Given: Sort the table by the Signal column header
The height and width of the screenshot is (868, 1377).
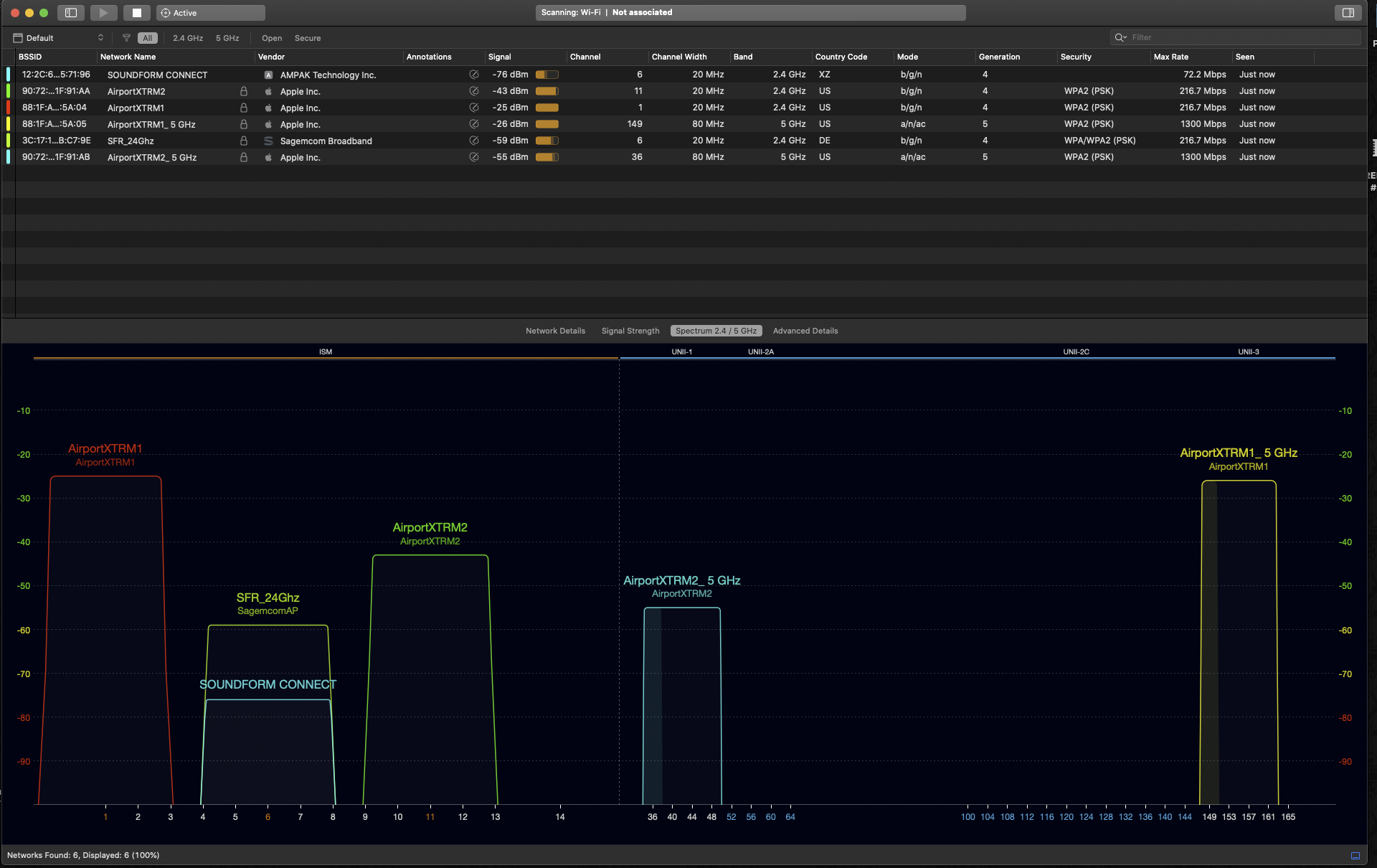Looking at the screenshot, I should pos(500,57).
